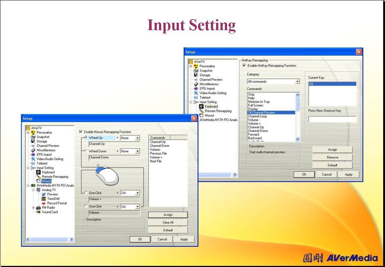385x267 pixels.
Task: Click down arrow of Commands list scrollbar
Action: pyautogui.click(x=298, y=139)
